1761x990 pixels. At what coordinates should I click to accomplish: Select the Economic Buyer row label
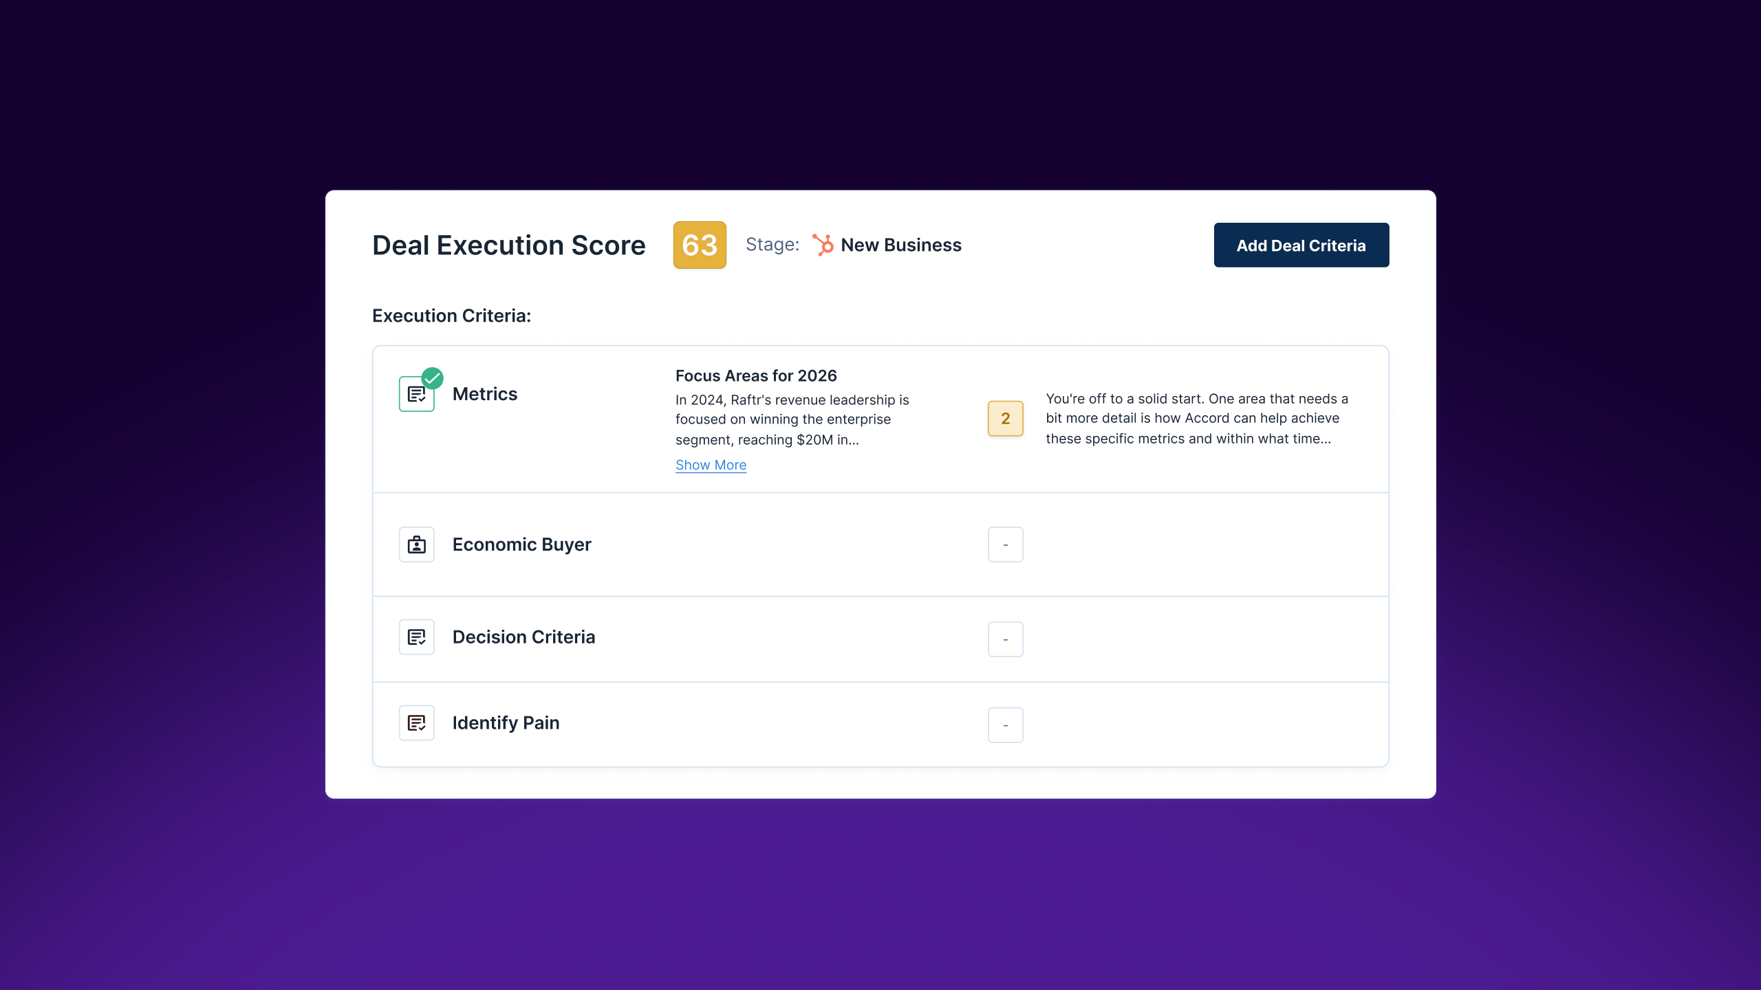click(x=521, y=544)
